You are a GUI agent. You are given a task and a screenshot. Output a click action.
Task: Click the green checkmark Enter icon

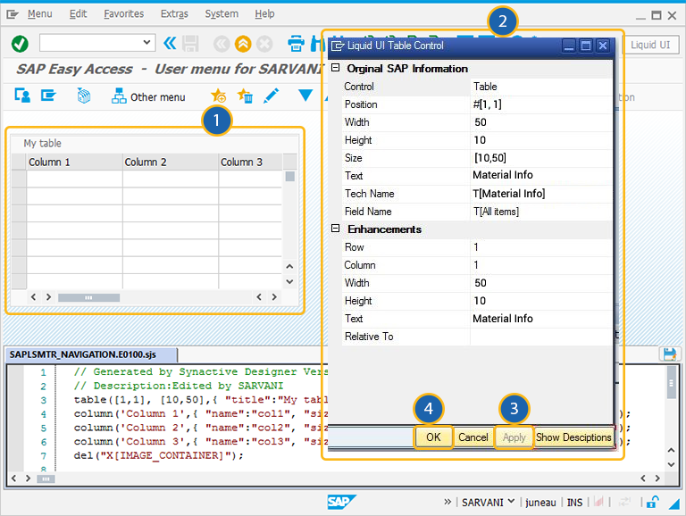(20, 44)
